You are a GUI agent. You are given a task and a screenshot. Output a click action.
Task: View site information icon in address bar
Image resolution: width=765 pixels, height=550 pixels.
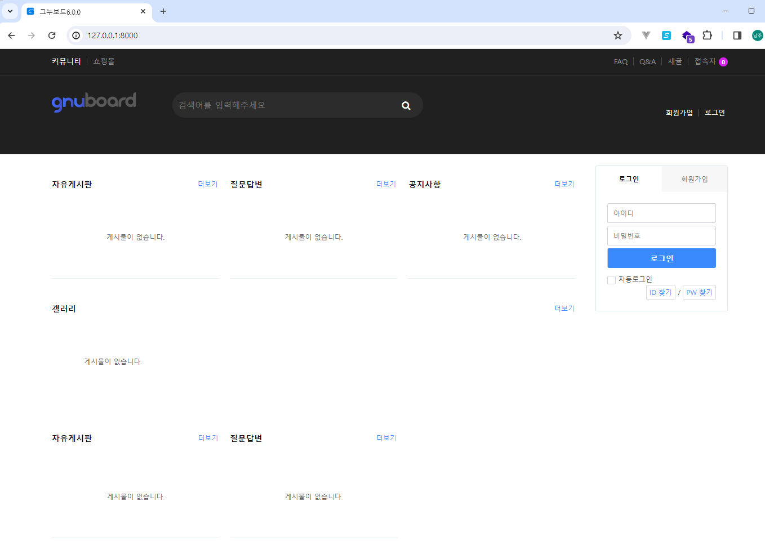pyautogui.click(x=76, y=35)
